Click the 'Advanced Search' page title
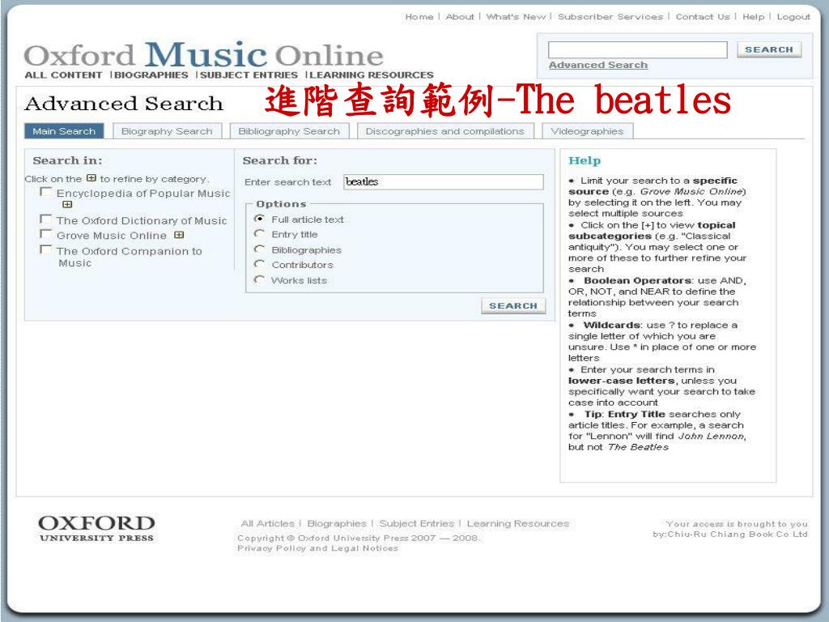 (x=124, y=104)
